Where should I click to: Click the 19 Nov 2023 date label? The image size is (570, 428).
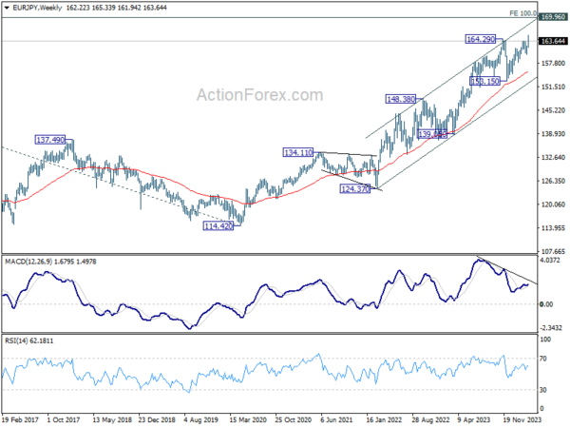pyautogui.click(x=522, y=420)
